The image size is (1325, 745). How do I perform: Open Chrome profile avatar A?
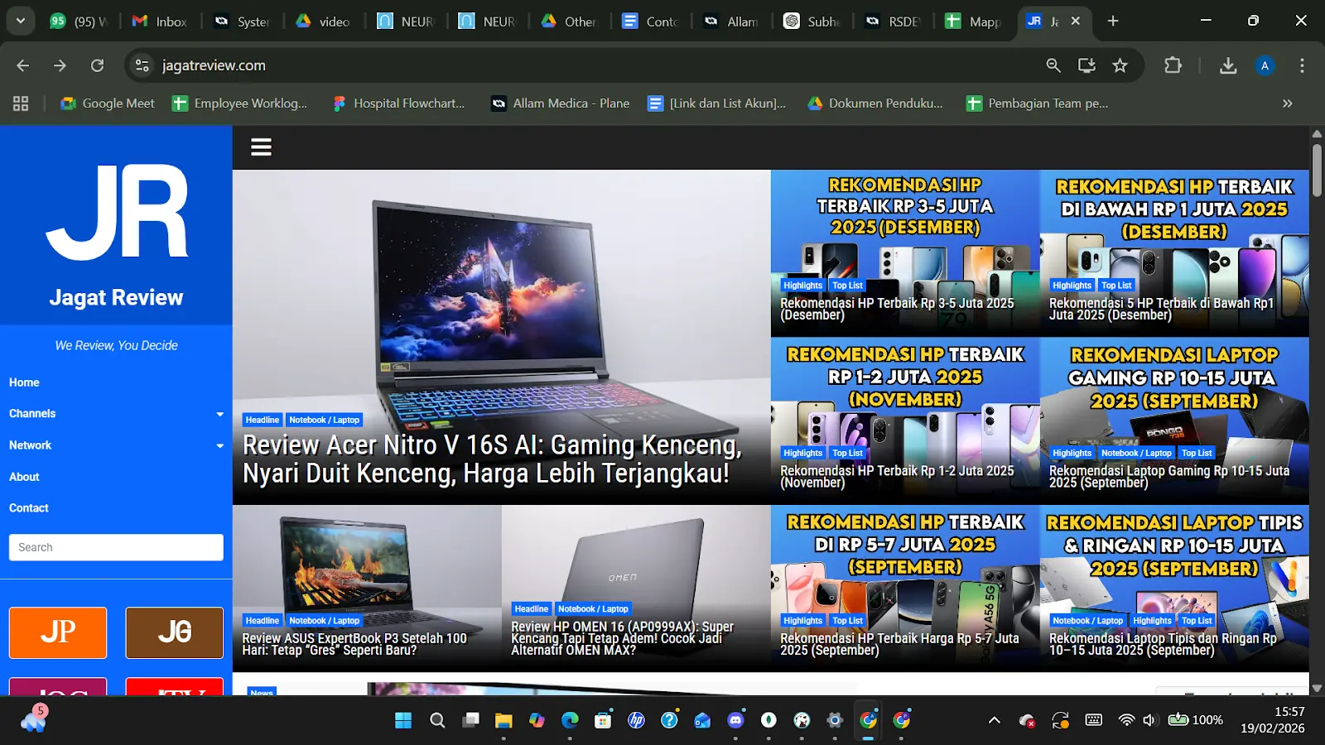pyautogui.click(x=1265, y=65)
